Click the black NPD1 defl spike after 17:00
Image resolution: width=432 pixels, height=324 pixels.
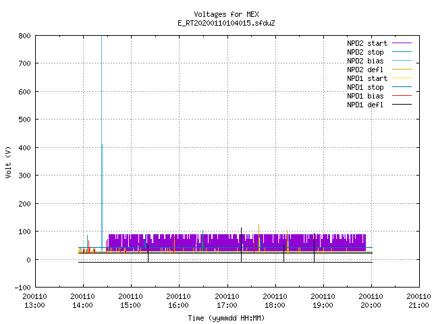point(242,245)
